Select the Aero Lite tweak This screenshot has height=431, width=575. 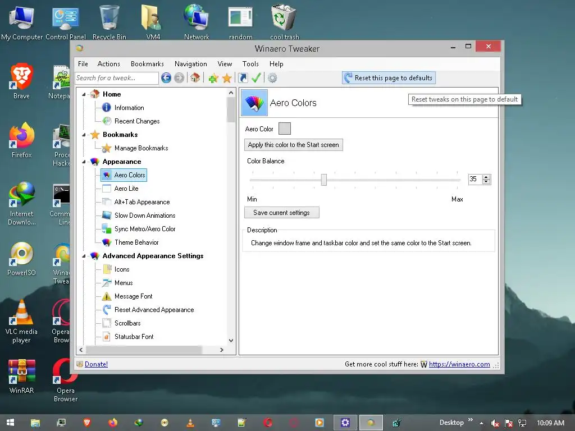(126, 189)
